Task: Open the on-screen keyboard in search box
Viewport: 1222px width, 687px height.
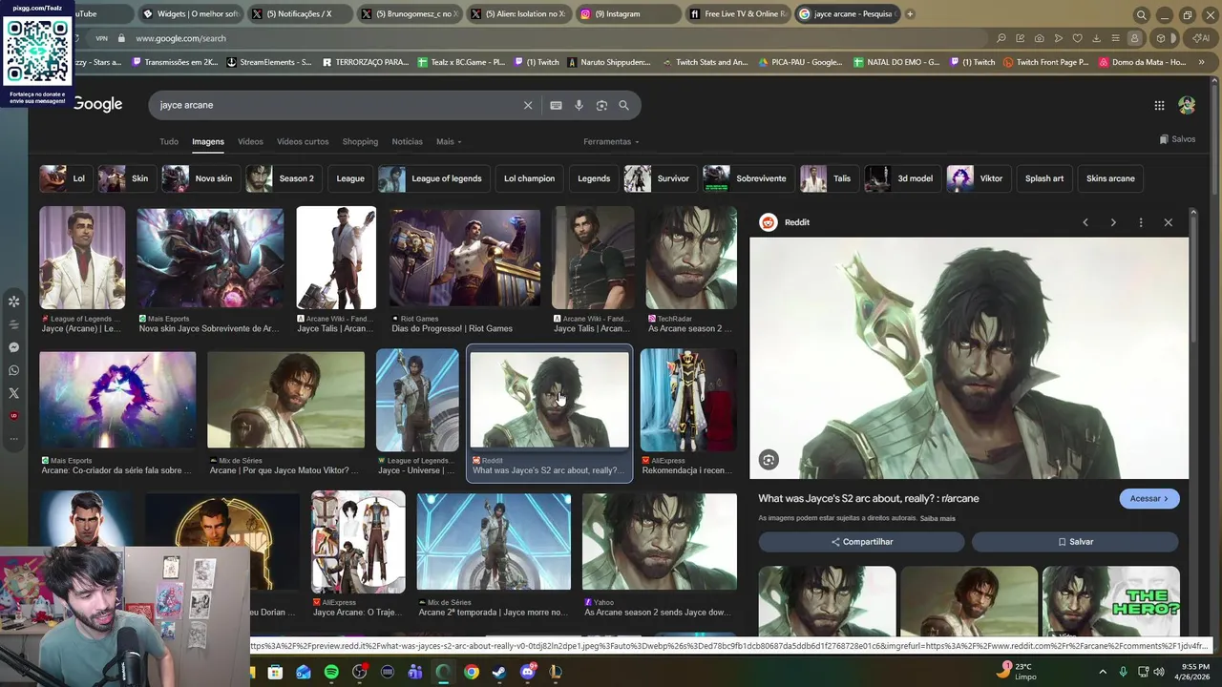Action: (x=556, y=105)
